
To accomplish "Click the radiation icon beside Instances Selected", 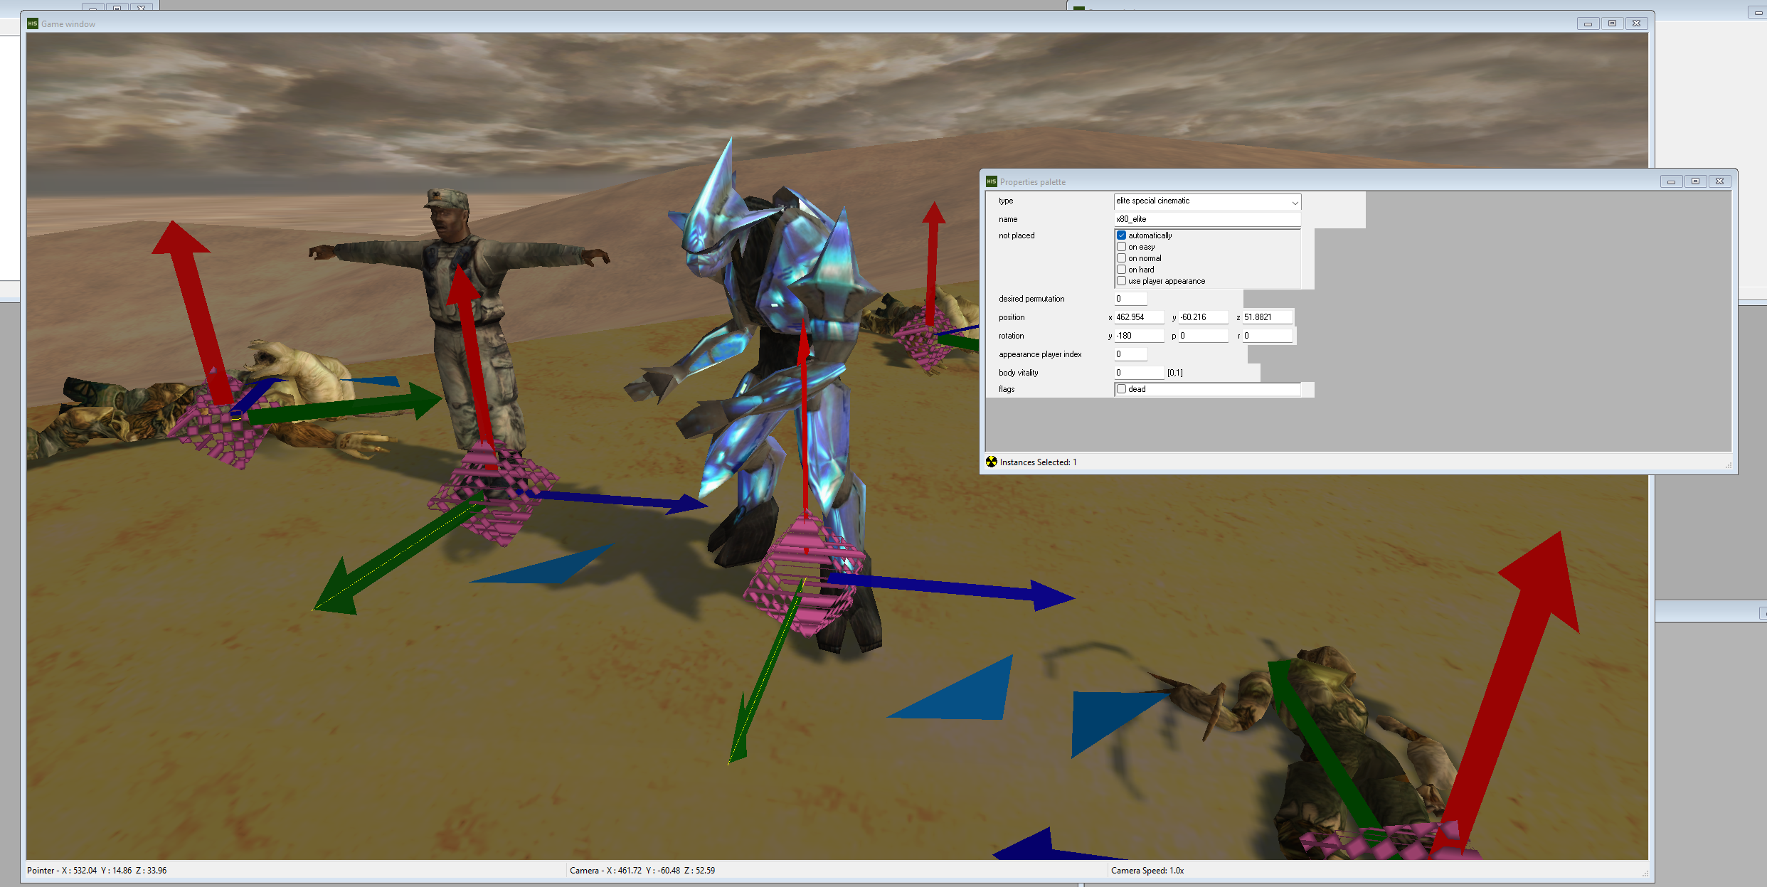I will pos(992,462).
